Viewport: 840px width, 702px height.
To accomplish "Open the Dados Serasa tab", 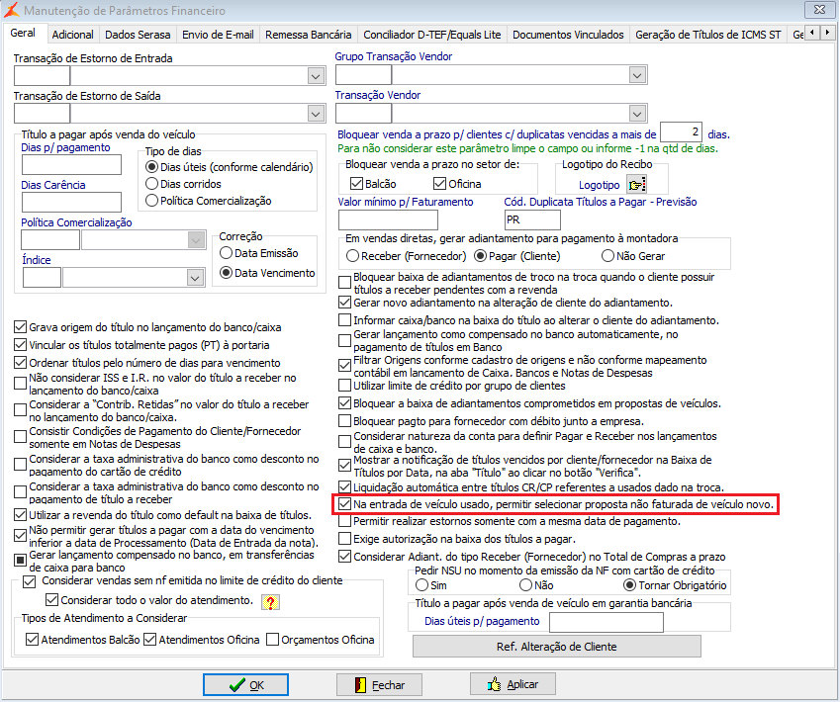I will click(x=138, y=35).
